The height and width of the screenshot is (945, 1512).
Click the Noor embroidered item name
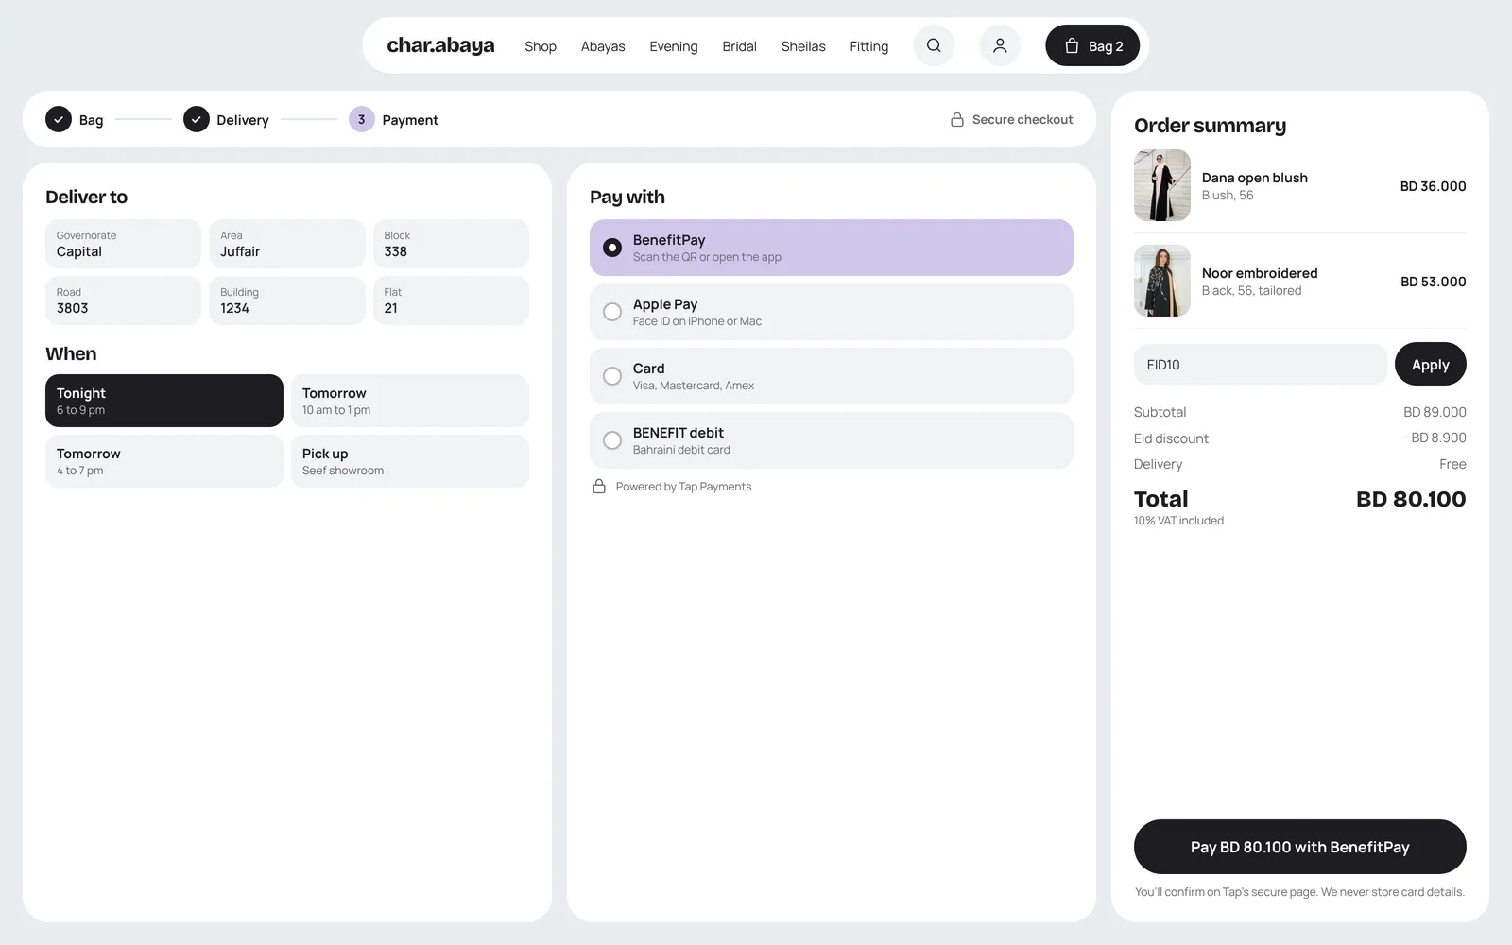(1260, 273)
